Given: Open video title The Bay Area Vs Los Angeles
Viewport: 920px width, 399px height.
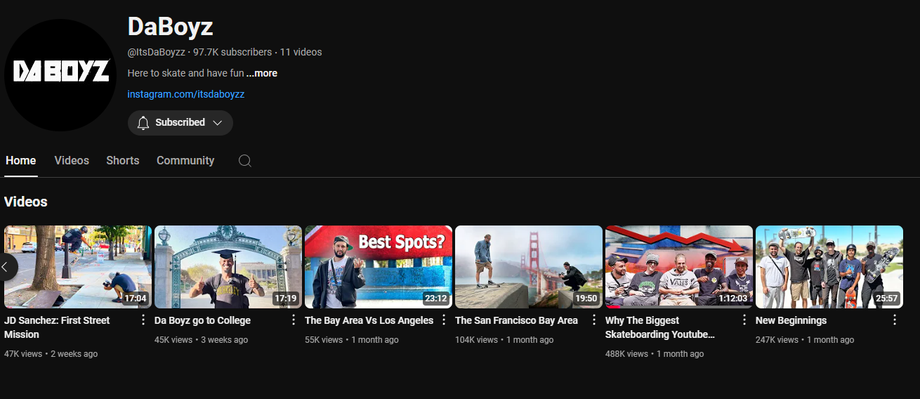Looking at the screenshot, I should (369, 320).
